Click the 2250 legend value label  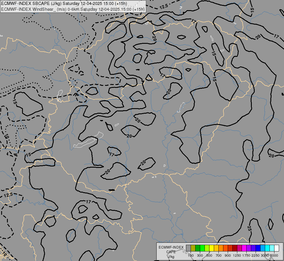coord(256,255)
